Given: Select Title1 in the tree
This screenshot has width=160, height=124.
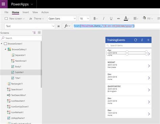Looking at the screenshot, I should (18, 78).
